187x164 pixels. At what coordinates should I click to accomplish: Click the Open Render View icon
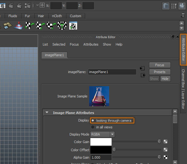2,6
